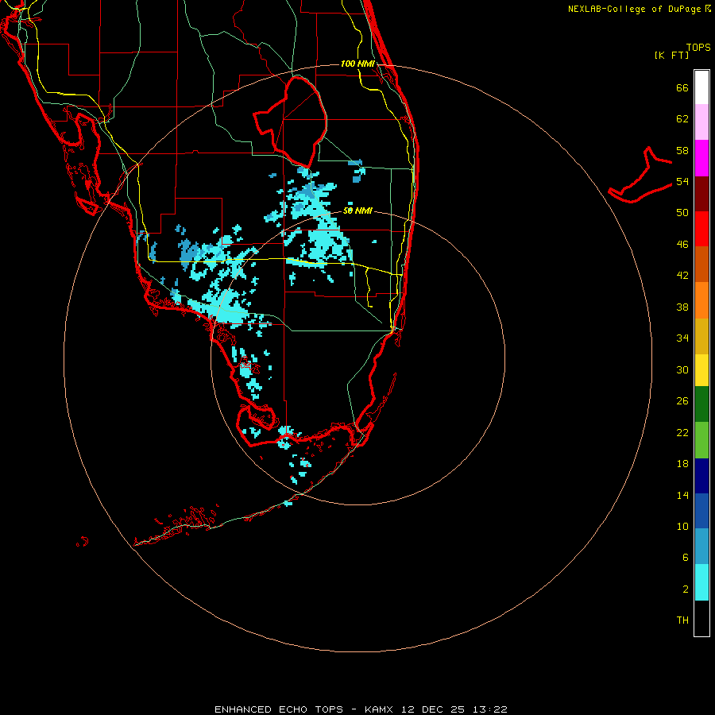Click the black TH threshold swatch
Image resolution: width=715 pixels, height=715 pixels.
(x=701, y=618)
